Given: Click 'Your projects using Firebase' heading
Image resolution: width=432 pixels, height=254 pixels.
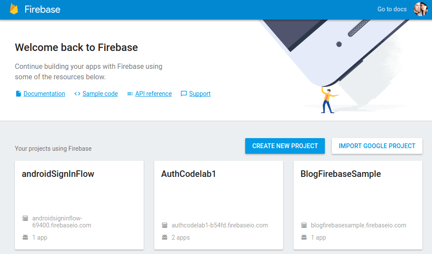Looking at the screenshot, I should point(53,149).
